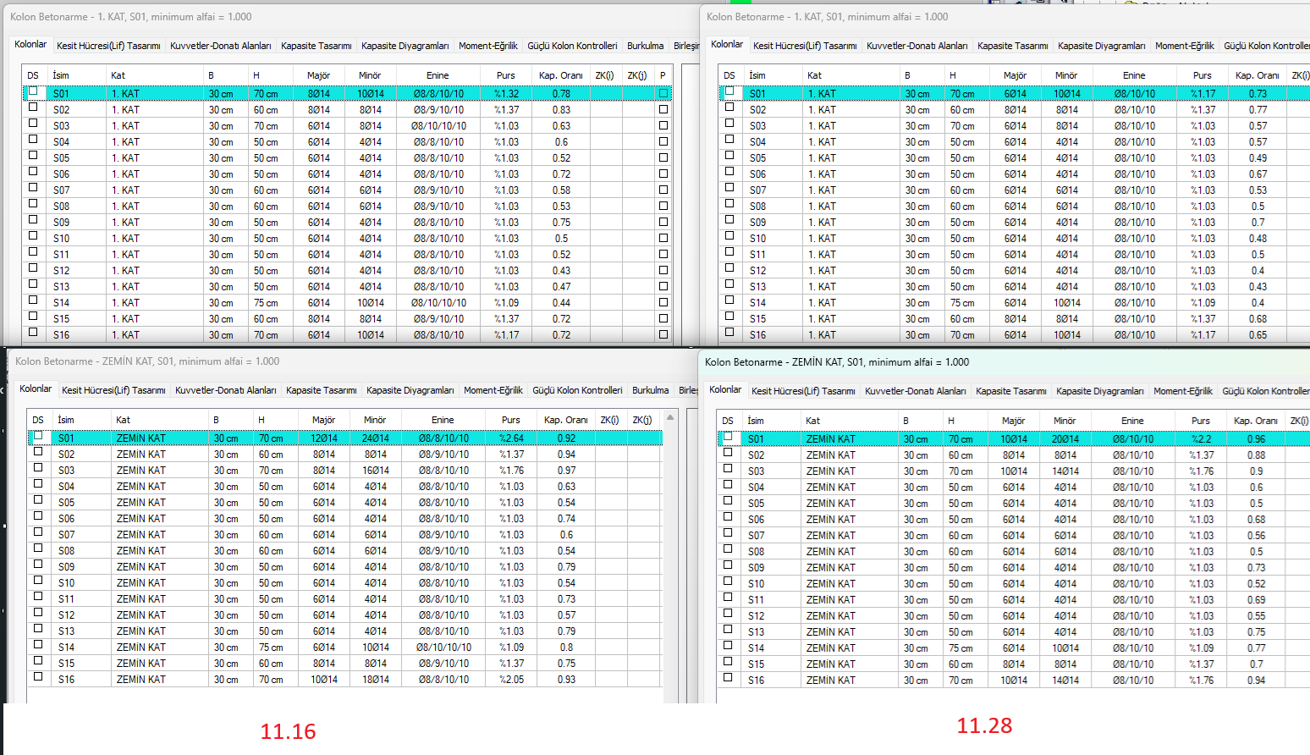Click the Minör value 16Ø14

tap(376, 471)
